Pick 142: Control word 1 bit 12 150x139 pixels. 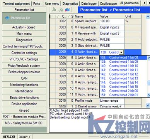(x=123, y=74)
